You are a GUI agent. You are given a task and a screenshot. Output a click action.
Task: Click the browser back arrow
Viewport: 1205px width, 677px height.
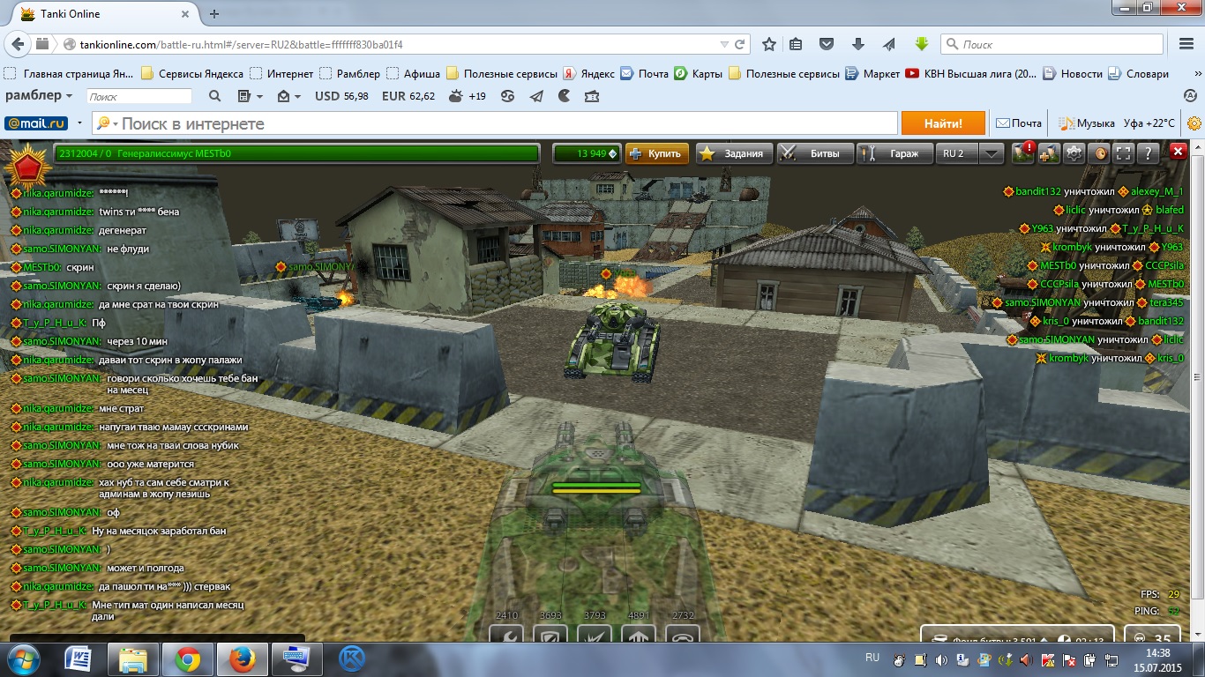click(18, 44)
